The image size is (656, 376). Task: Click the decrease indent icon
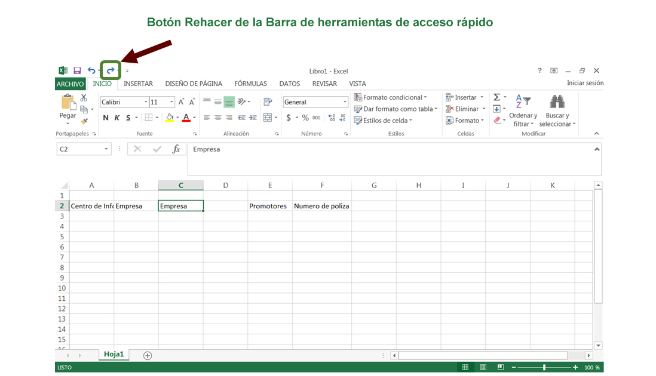[241, 118]
